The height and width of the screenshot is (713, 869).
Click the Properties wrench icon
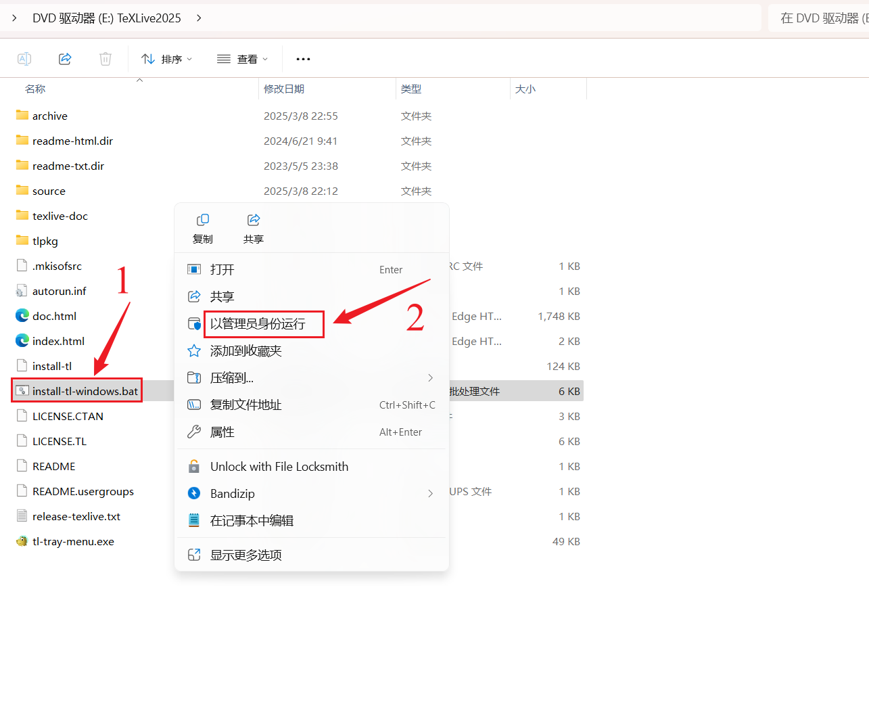[194, 432]
